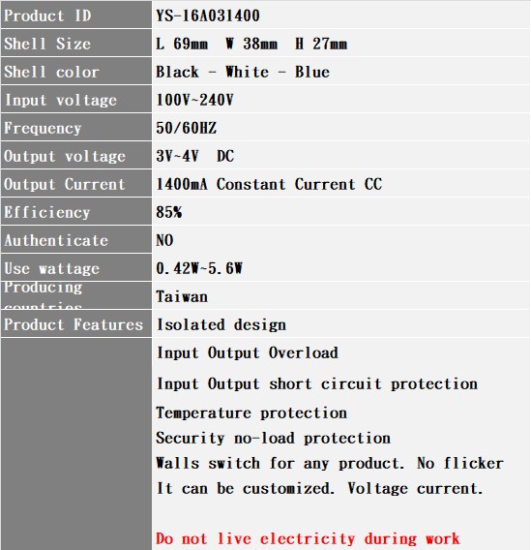
Task: Click the Input voltage label
Action: point(61,101)
